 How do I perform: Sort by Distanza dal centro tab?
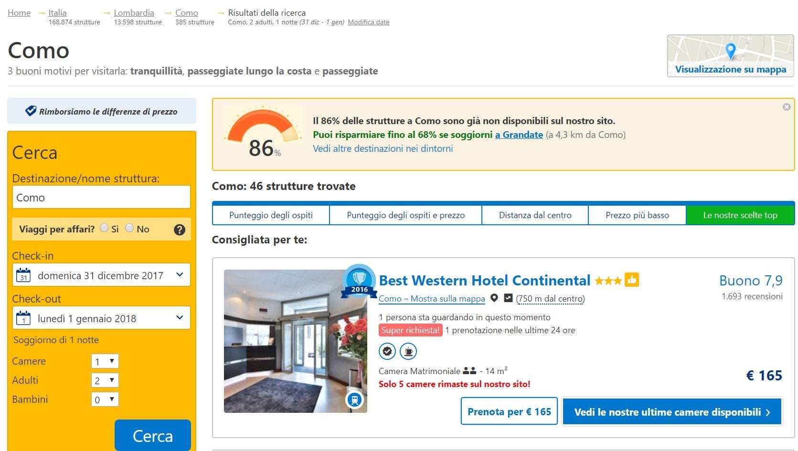point(535,215)
